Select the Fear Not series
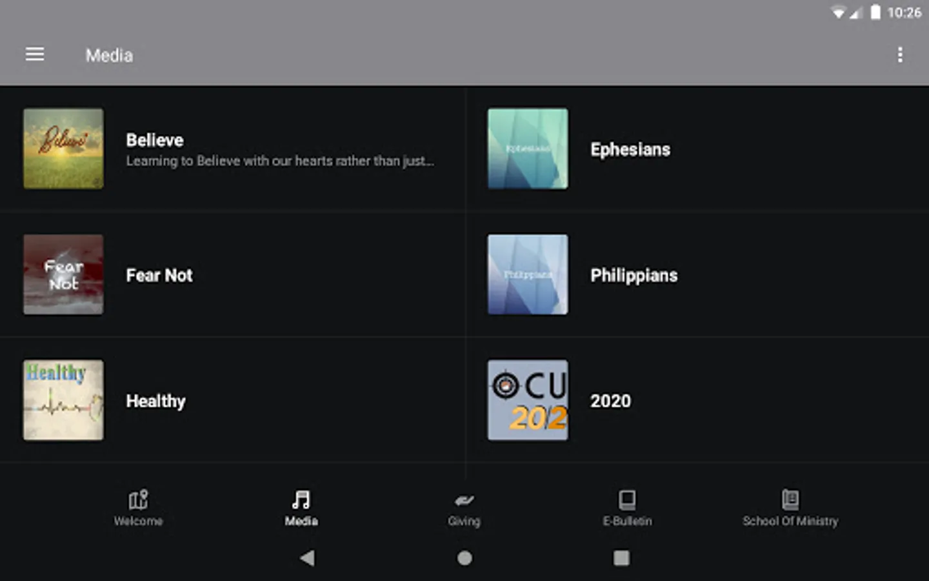929x581 pixels. [x=232, y=274]
